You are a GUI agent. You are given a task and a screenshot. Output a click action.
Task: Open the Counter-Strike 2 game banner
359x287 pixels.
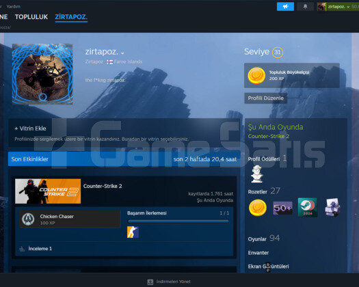point(48,191)
